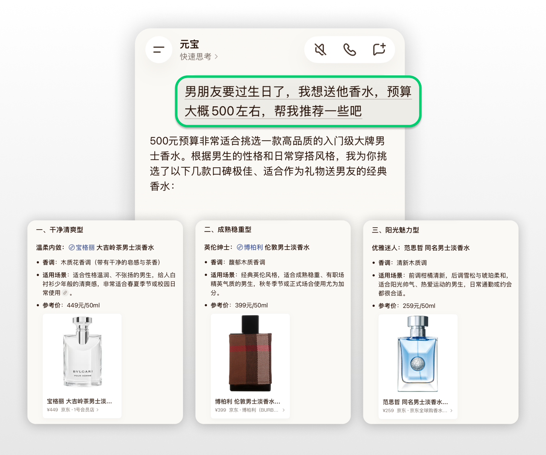Image resolution: width=546 pixels, height=455 pixels.
Task: Click the 馥郁木质香调 fragrance note text
Action: click(x=247, y=262)
